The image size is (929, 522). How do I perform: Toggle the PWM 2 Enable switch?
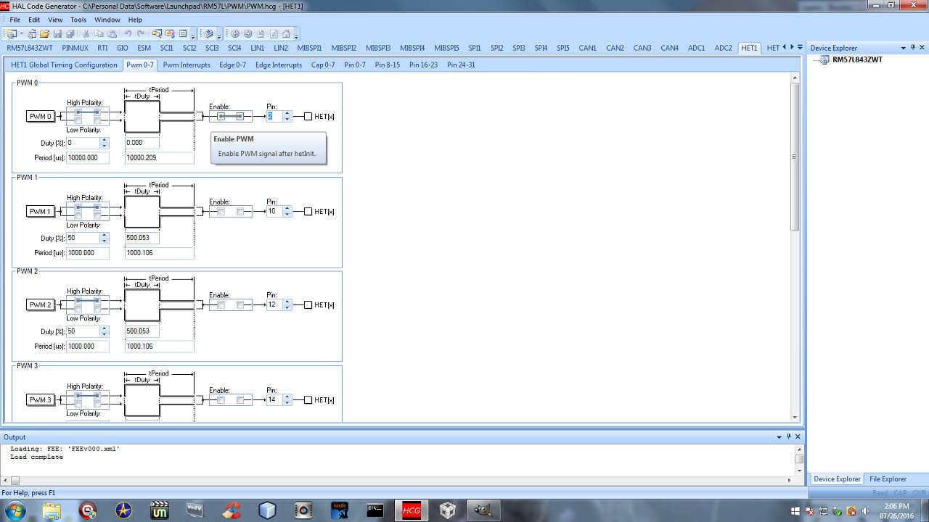coord(230,305)
